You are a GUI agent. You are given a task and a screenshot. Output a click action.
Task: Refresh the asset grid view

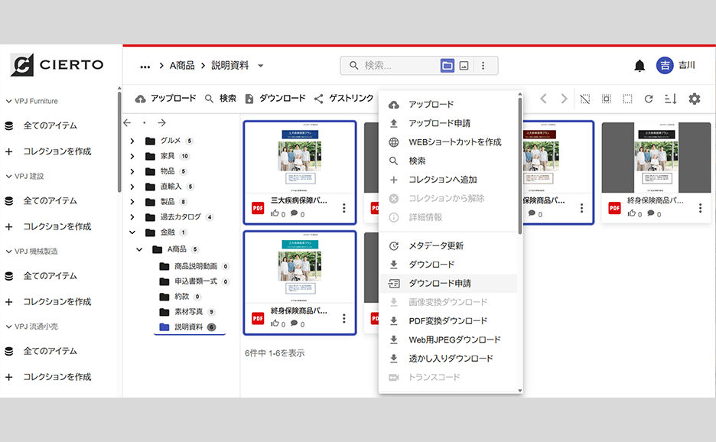coord(649,99)
